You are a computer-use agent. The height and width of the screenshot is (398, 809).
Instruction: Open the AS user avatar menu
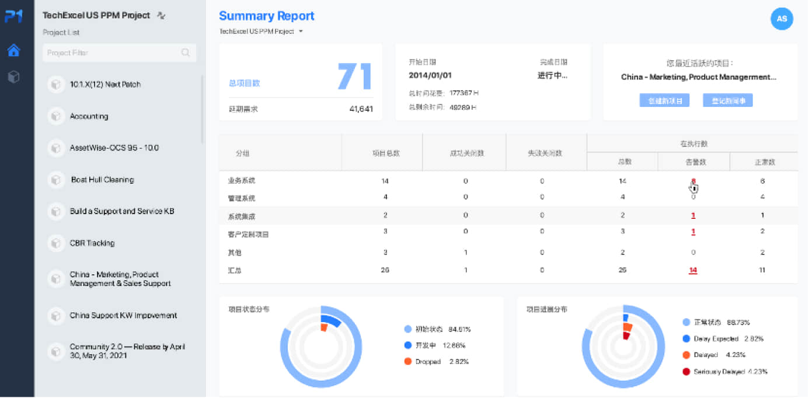[782, 19]
